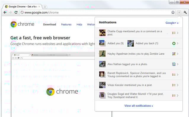Maximize the Chrome window
The image size is (189, 117).
[177, 2]
